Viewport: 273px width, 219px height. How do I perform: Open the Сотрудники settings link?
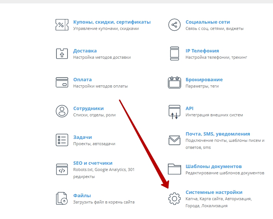(x=89, y=109)
